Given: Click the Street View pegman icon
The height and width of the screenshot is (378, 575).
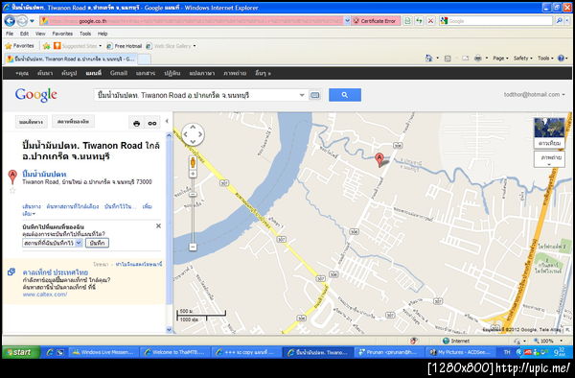Looking at the screenshot, I should [193, 162].
